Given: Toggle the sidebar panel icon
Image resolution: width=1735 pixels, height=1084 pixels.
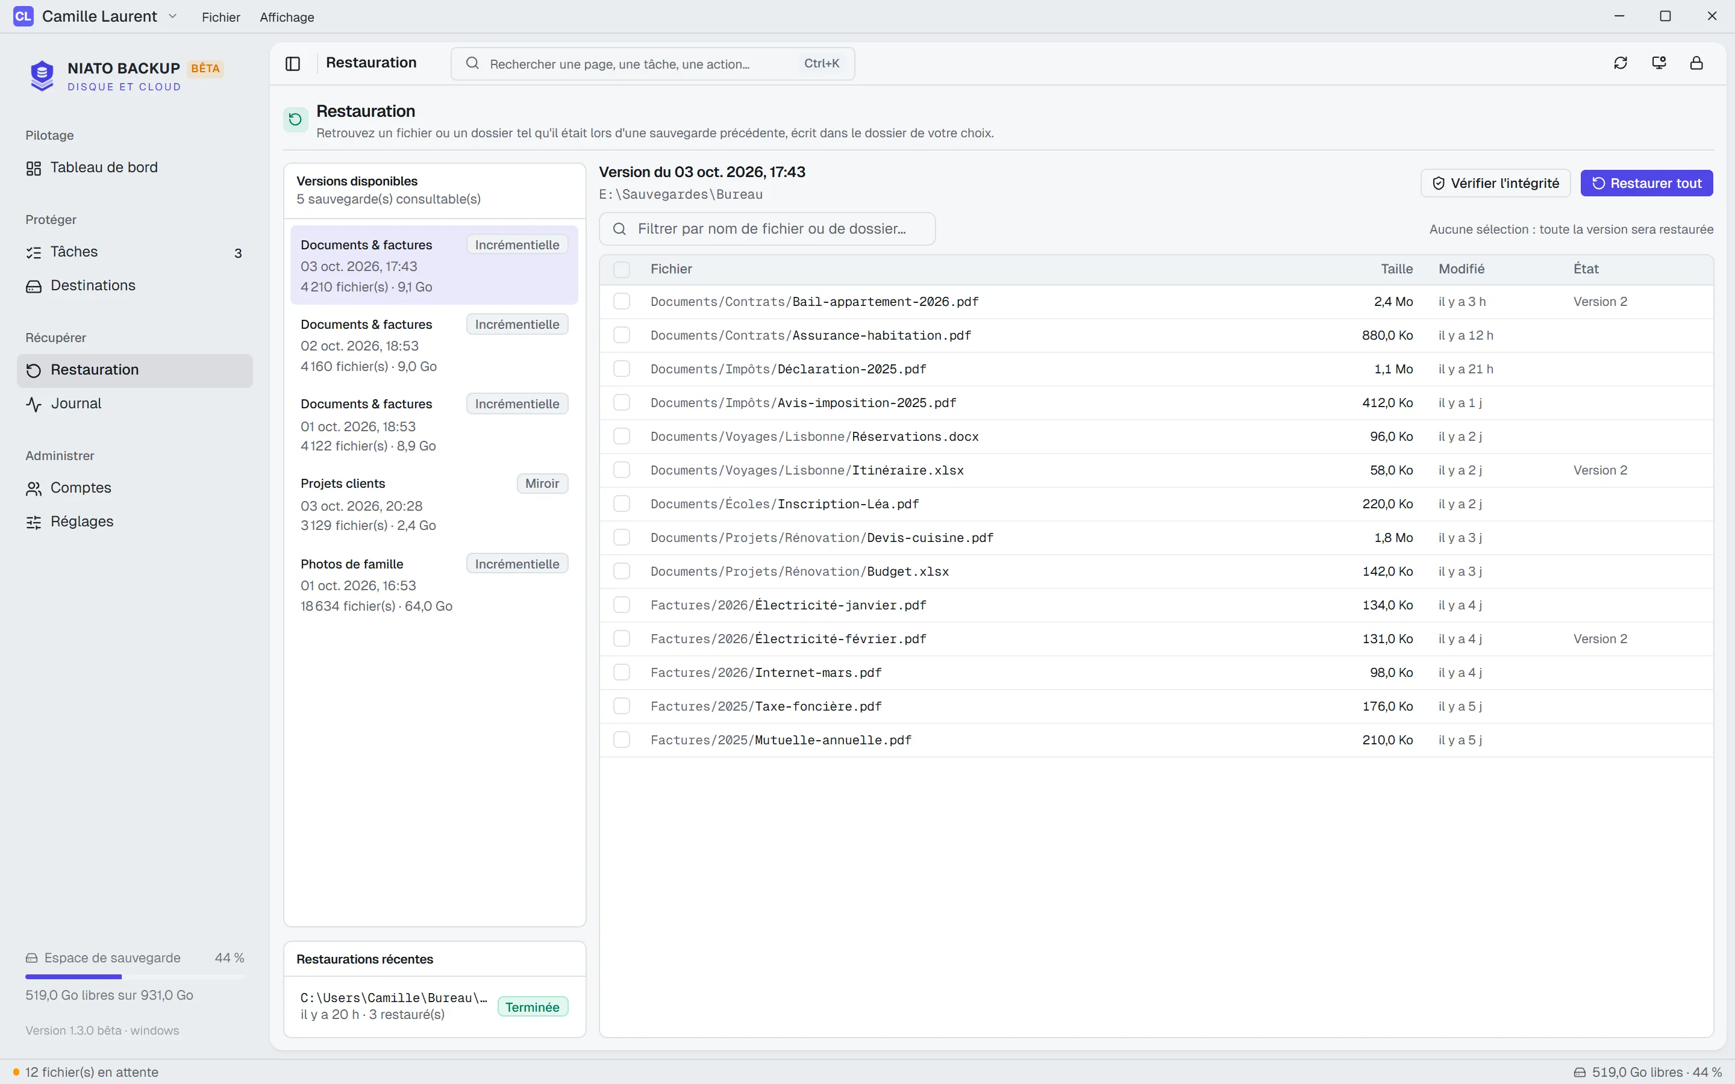Looking at the screenshot, I should click(x=293, y=63).
